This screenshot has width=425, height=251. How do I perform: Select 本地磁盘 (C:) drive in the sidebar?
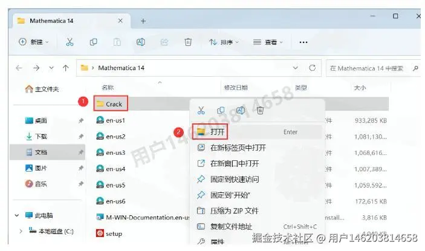tap(51, 231)
